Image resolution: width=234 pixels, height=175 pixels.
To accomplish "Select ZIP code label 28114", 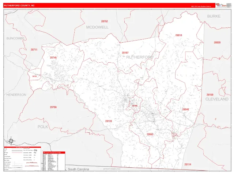I will (188, 164).
